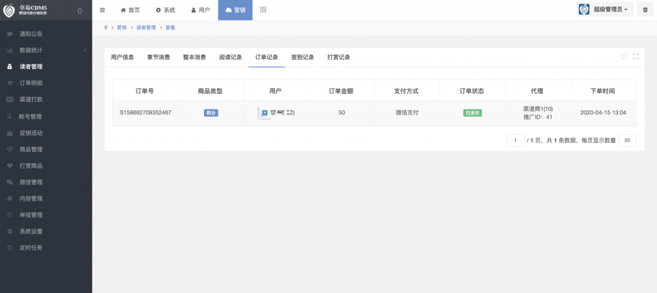
Task: Go to 首页 in the top navigation
Action: click(130, 10)
